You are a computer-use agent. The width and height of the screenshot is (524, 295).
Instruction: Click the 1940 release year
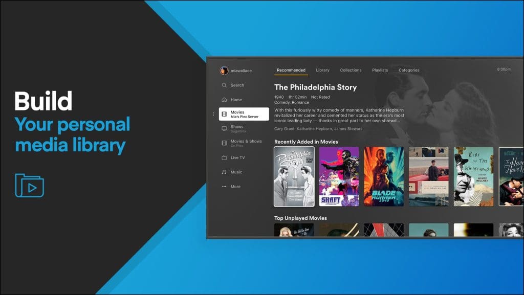279,97
